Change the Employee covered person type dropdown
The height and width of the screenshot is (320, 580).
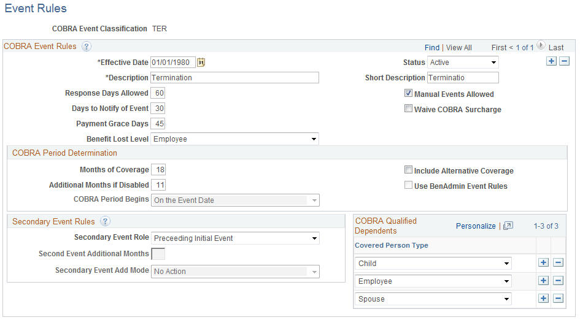coord(433,281)
